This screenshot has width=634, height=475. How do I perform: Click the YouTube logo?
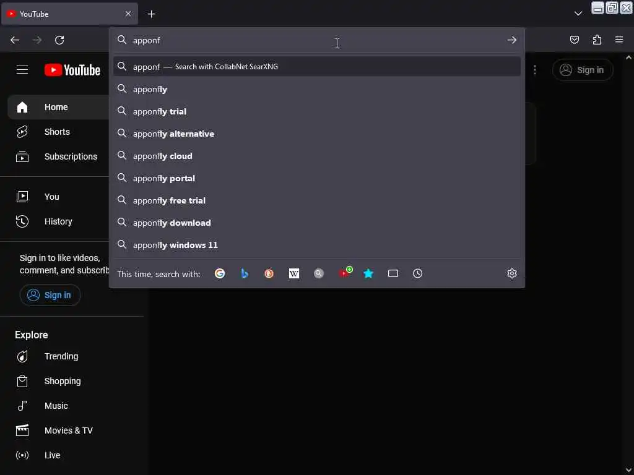72,70
